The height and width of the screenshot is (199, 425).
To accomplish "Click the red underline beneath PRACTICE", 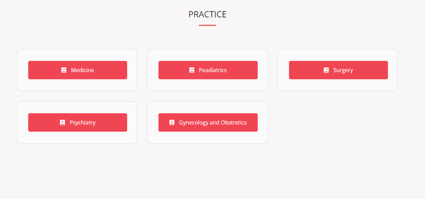I will pos(207,26).
